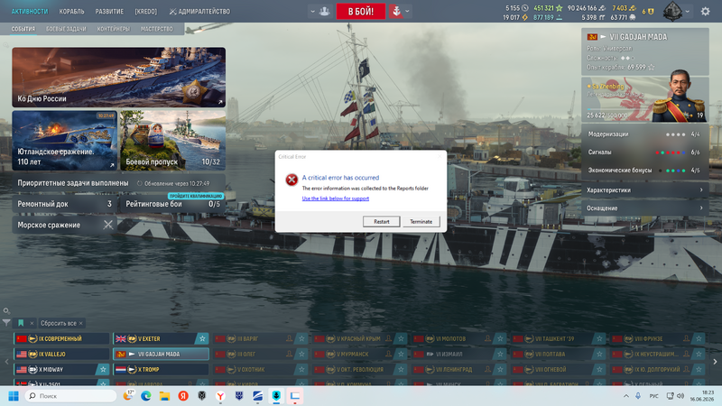This screenshot has width=722, height=406.
Task: Open the Ремонтный док entry
Action: [64, 204]
